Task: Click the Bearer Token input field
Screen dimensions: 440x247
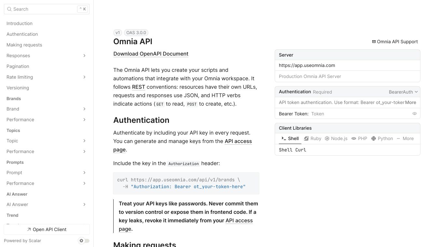Action: pyautogui.click(x=358, y=114)
